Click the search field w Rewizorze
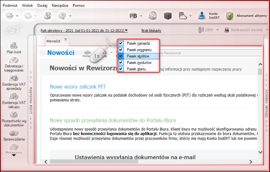270x172 pixels. [210, 53]
